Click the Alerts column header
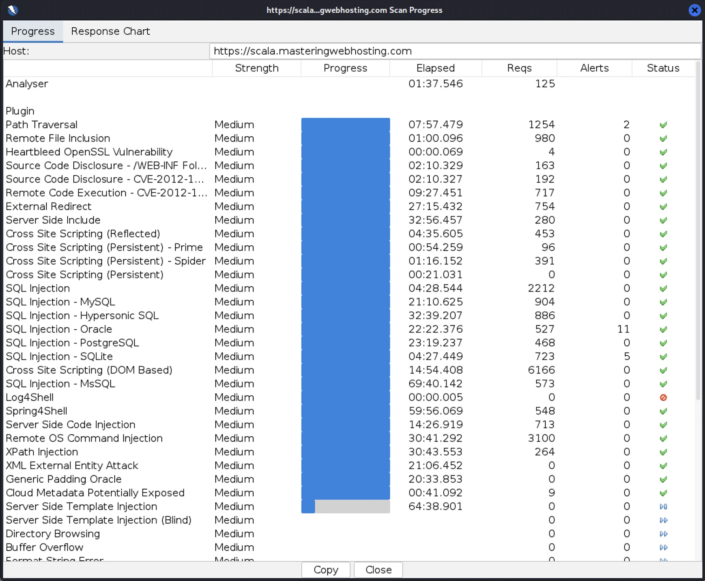Image resolution: width=705 pixels, height=581 pixels. (594, 68)
